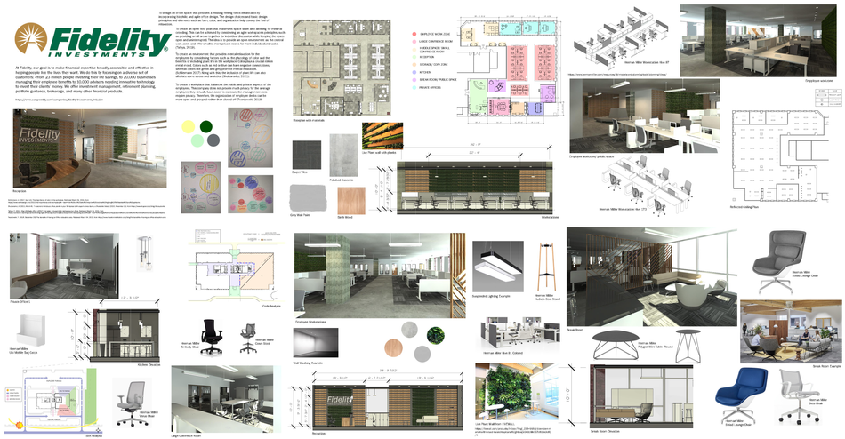
Task: Pick the slate gray palette circle
Action: 213,140
